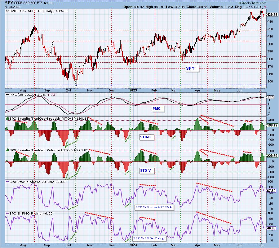Click the 46.00 value tag on the right axis
279x248 pixels.
[272, 228]
